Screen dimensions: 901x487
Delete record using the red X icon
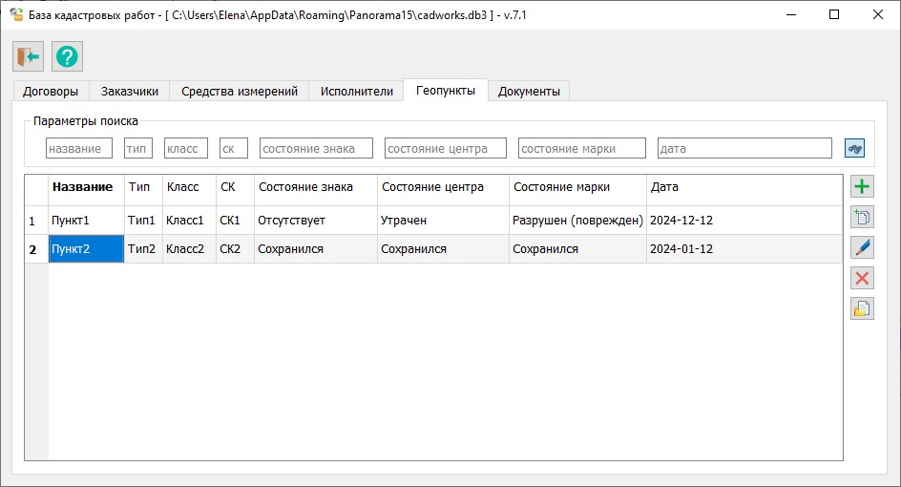pyautogui.click(x=862, y=278)
